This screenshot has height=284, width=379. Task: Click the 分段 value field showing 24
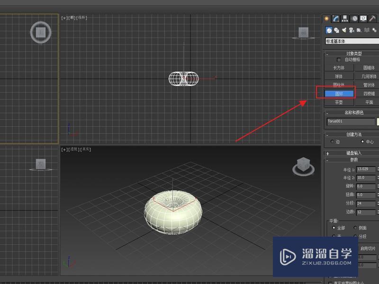click(366, 204)
